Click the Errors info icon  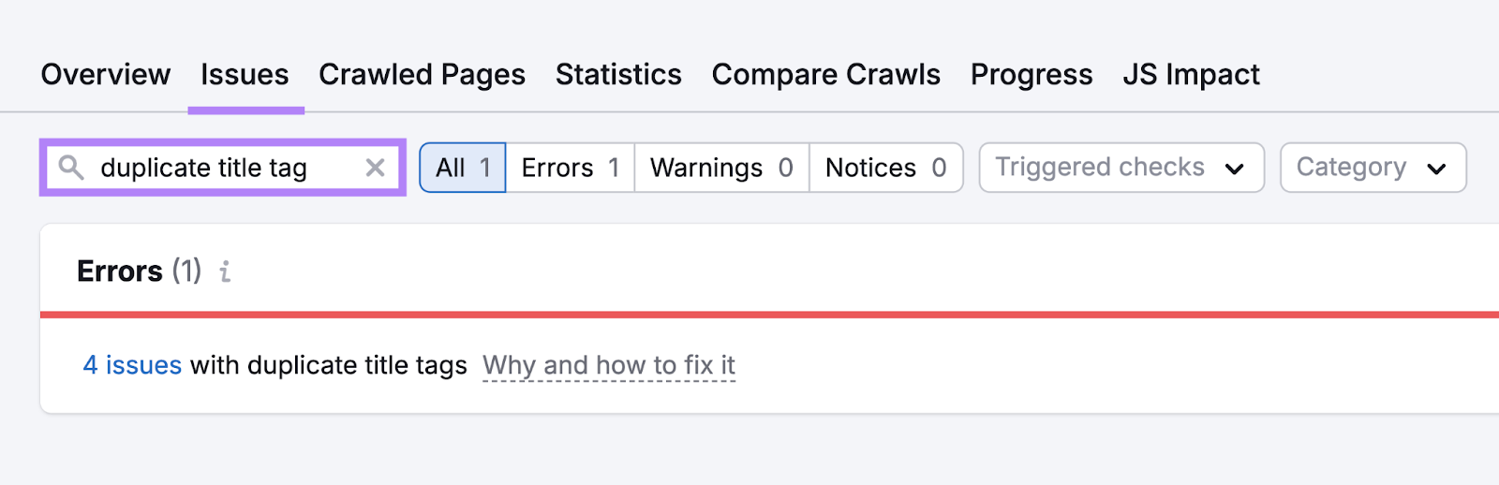pos(225,272)
